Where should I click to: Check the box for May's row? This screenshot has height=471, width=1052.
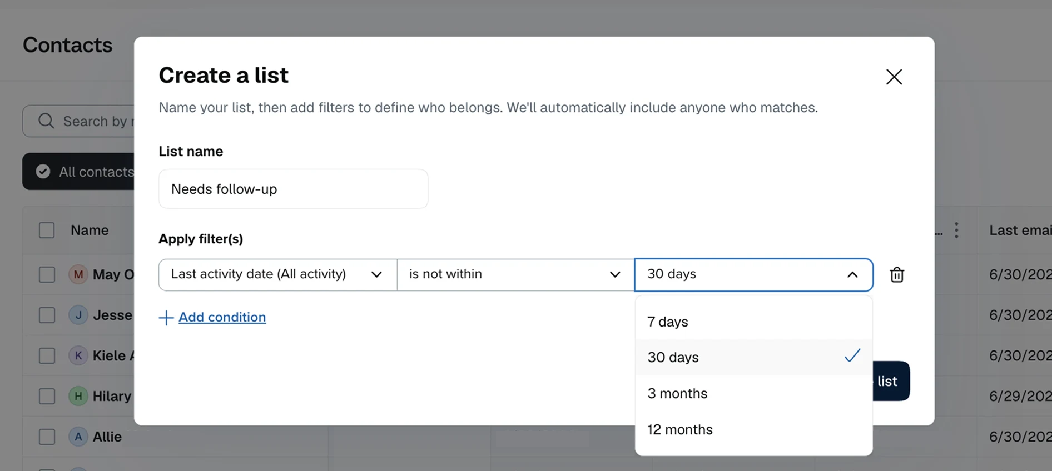(x=47, y=274)
